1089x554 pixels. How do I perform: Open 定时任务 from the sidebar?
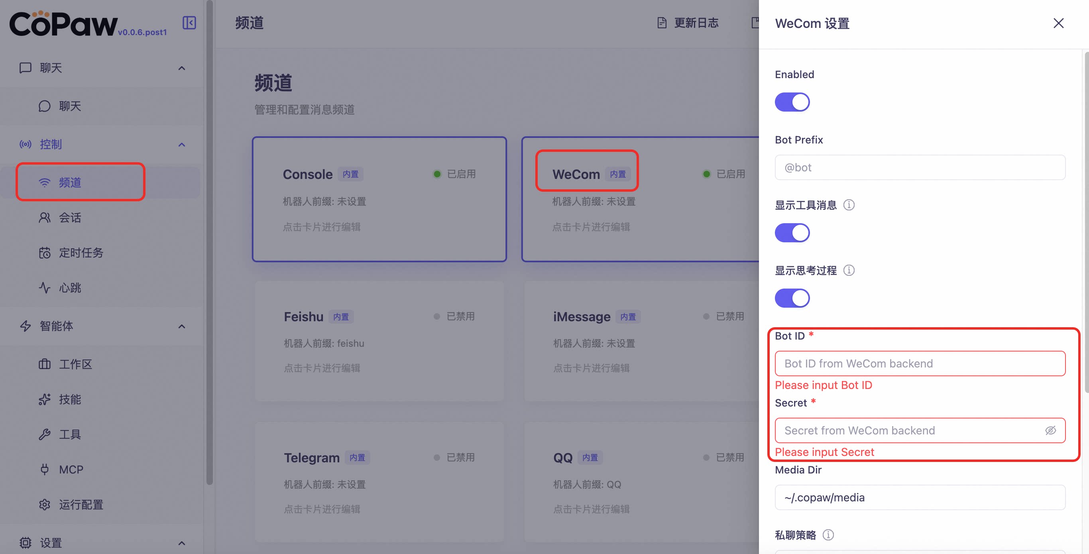coord(81,253)
